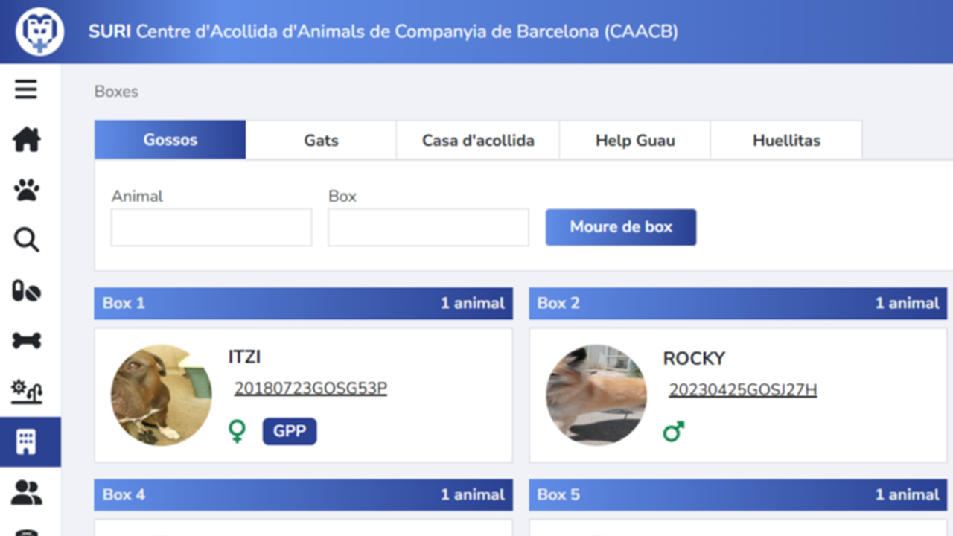Click the magnifying glass search icon
Image resolution: width=953 pixels, height=536 pixels.
coord(27,240)
